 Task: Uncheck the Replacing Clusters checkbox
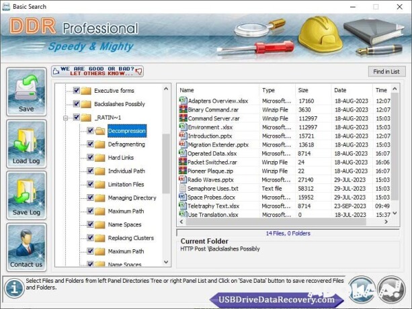click(90, 238)
